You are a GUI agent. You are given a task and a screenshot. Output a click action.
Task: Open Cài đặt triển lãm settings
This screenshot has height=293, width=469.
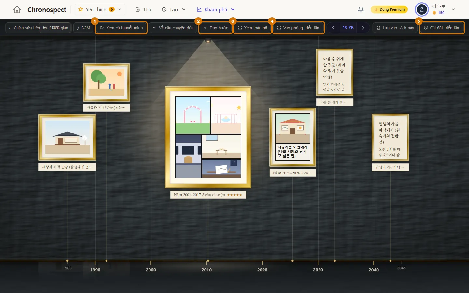(442, 28)
